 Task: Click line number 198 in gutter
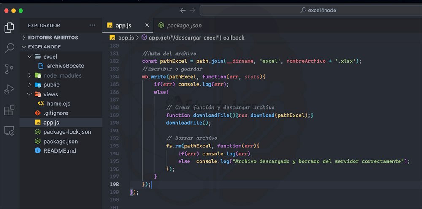[114, 184]
